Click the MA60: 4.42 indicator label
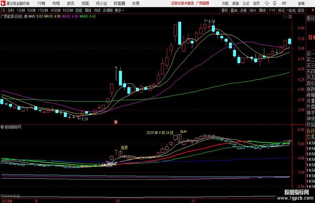 pos(88,16)
